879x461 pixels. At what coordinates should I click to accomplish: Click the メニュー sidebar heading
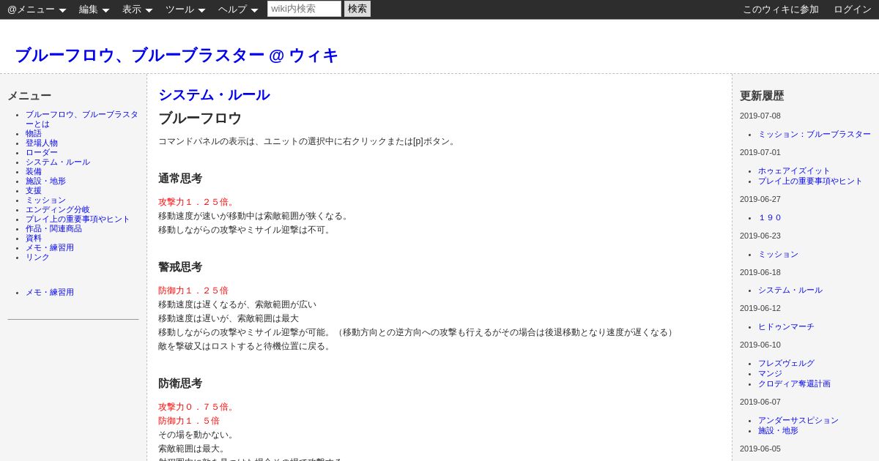pos(29,96)
